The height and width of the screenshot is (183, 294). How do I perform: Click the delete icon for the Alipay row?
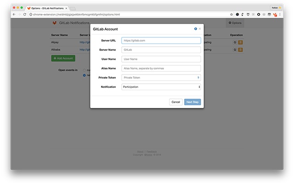[x=240, y=43]
